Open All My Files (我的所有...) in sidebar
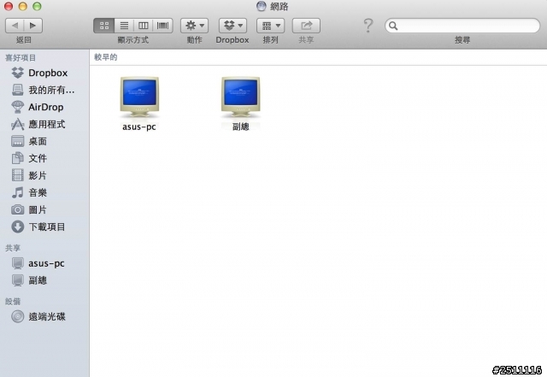 [x=44, y=90]
